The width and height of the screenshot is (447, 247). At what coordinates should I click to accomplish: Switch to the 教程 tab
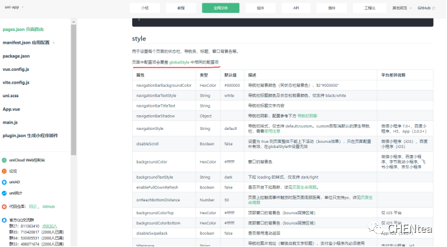tap(181, 8)
